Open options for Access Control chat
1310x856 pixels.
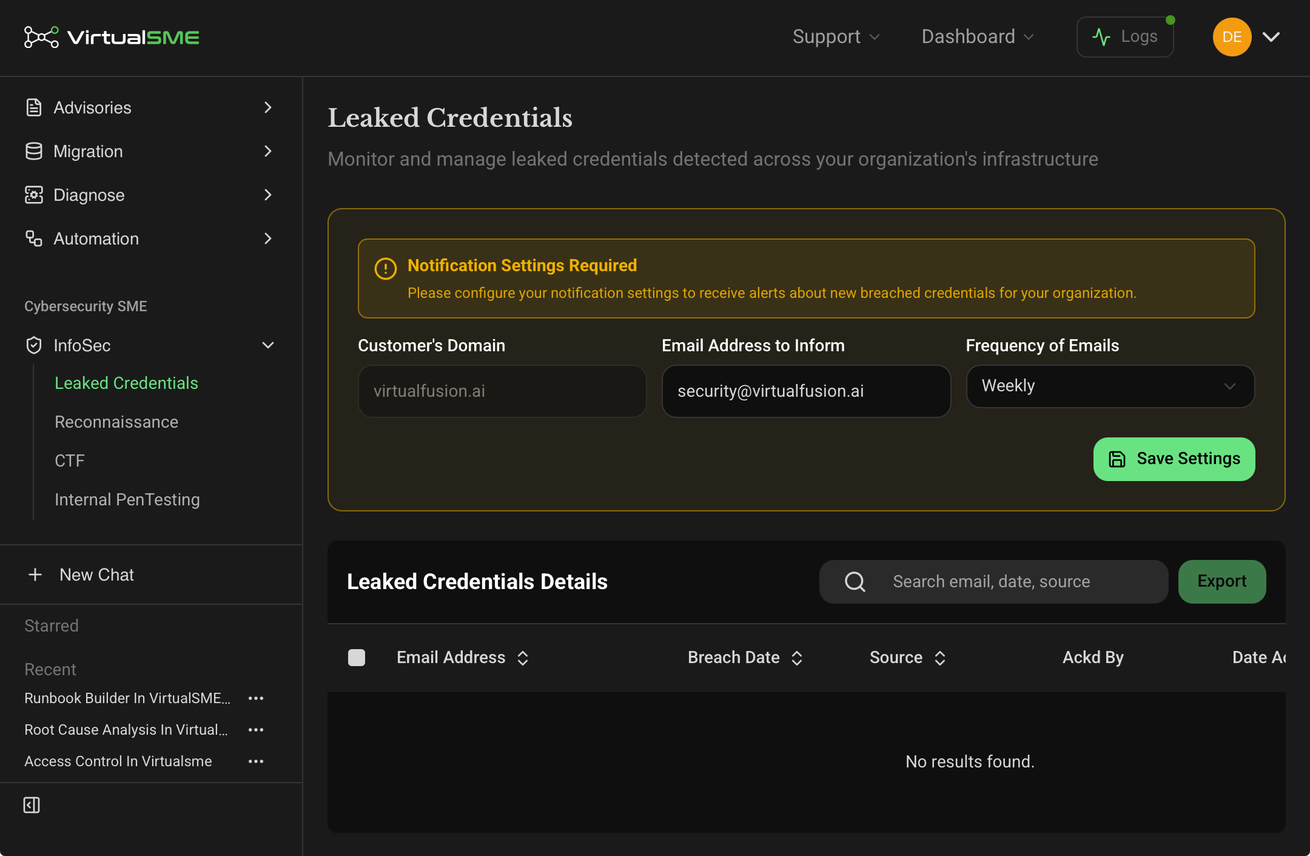pos(256,761)
